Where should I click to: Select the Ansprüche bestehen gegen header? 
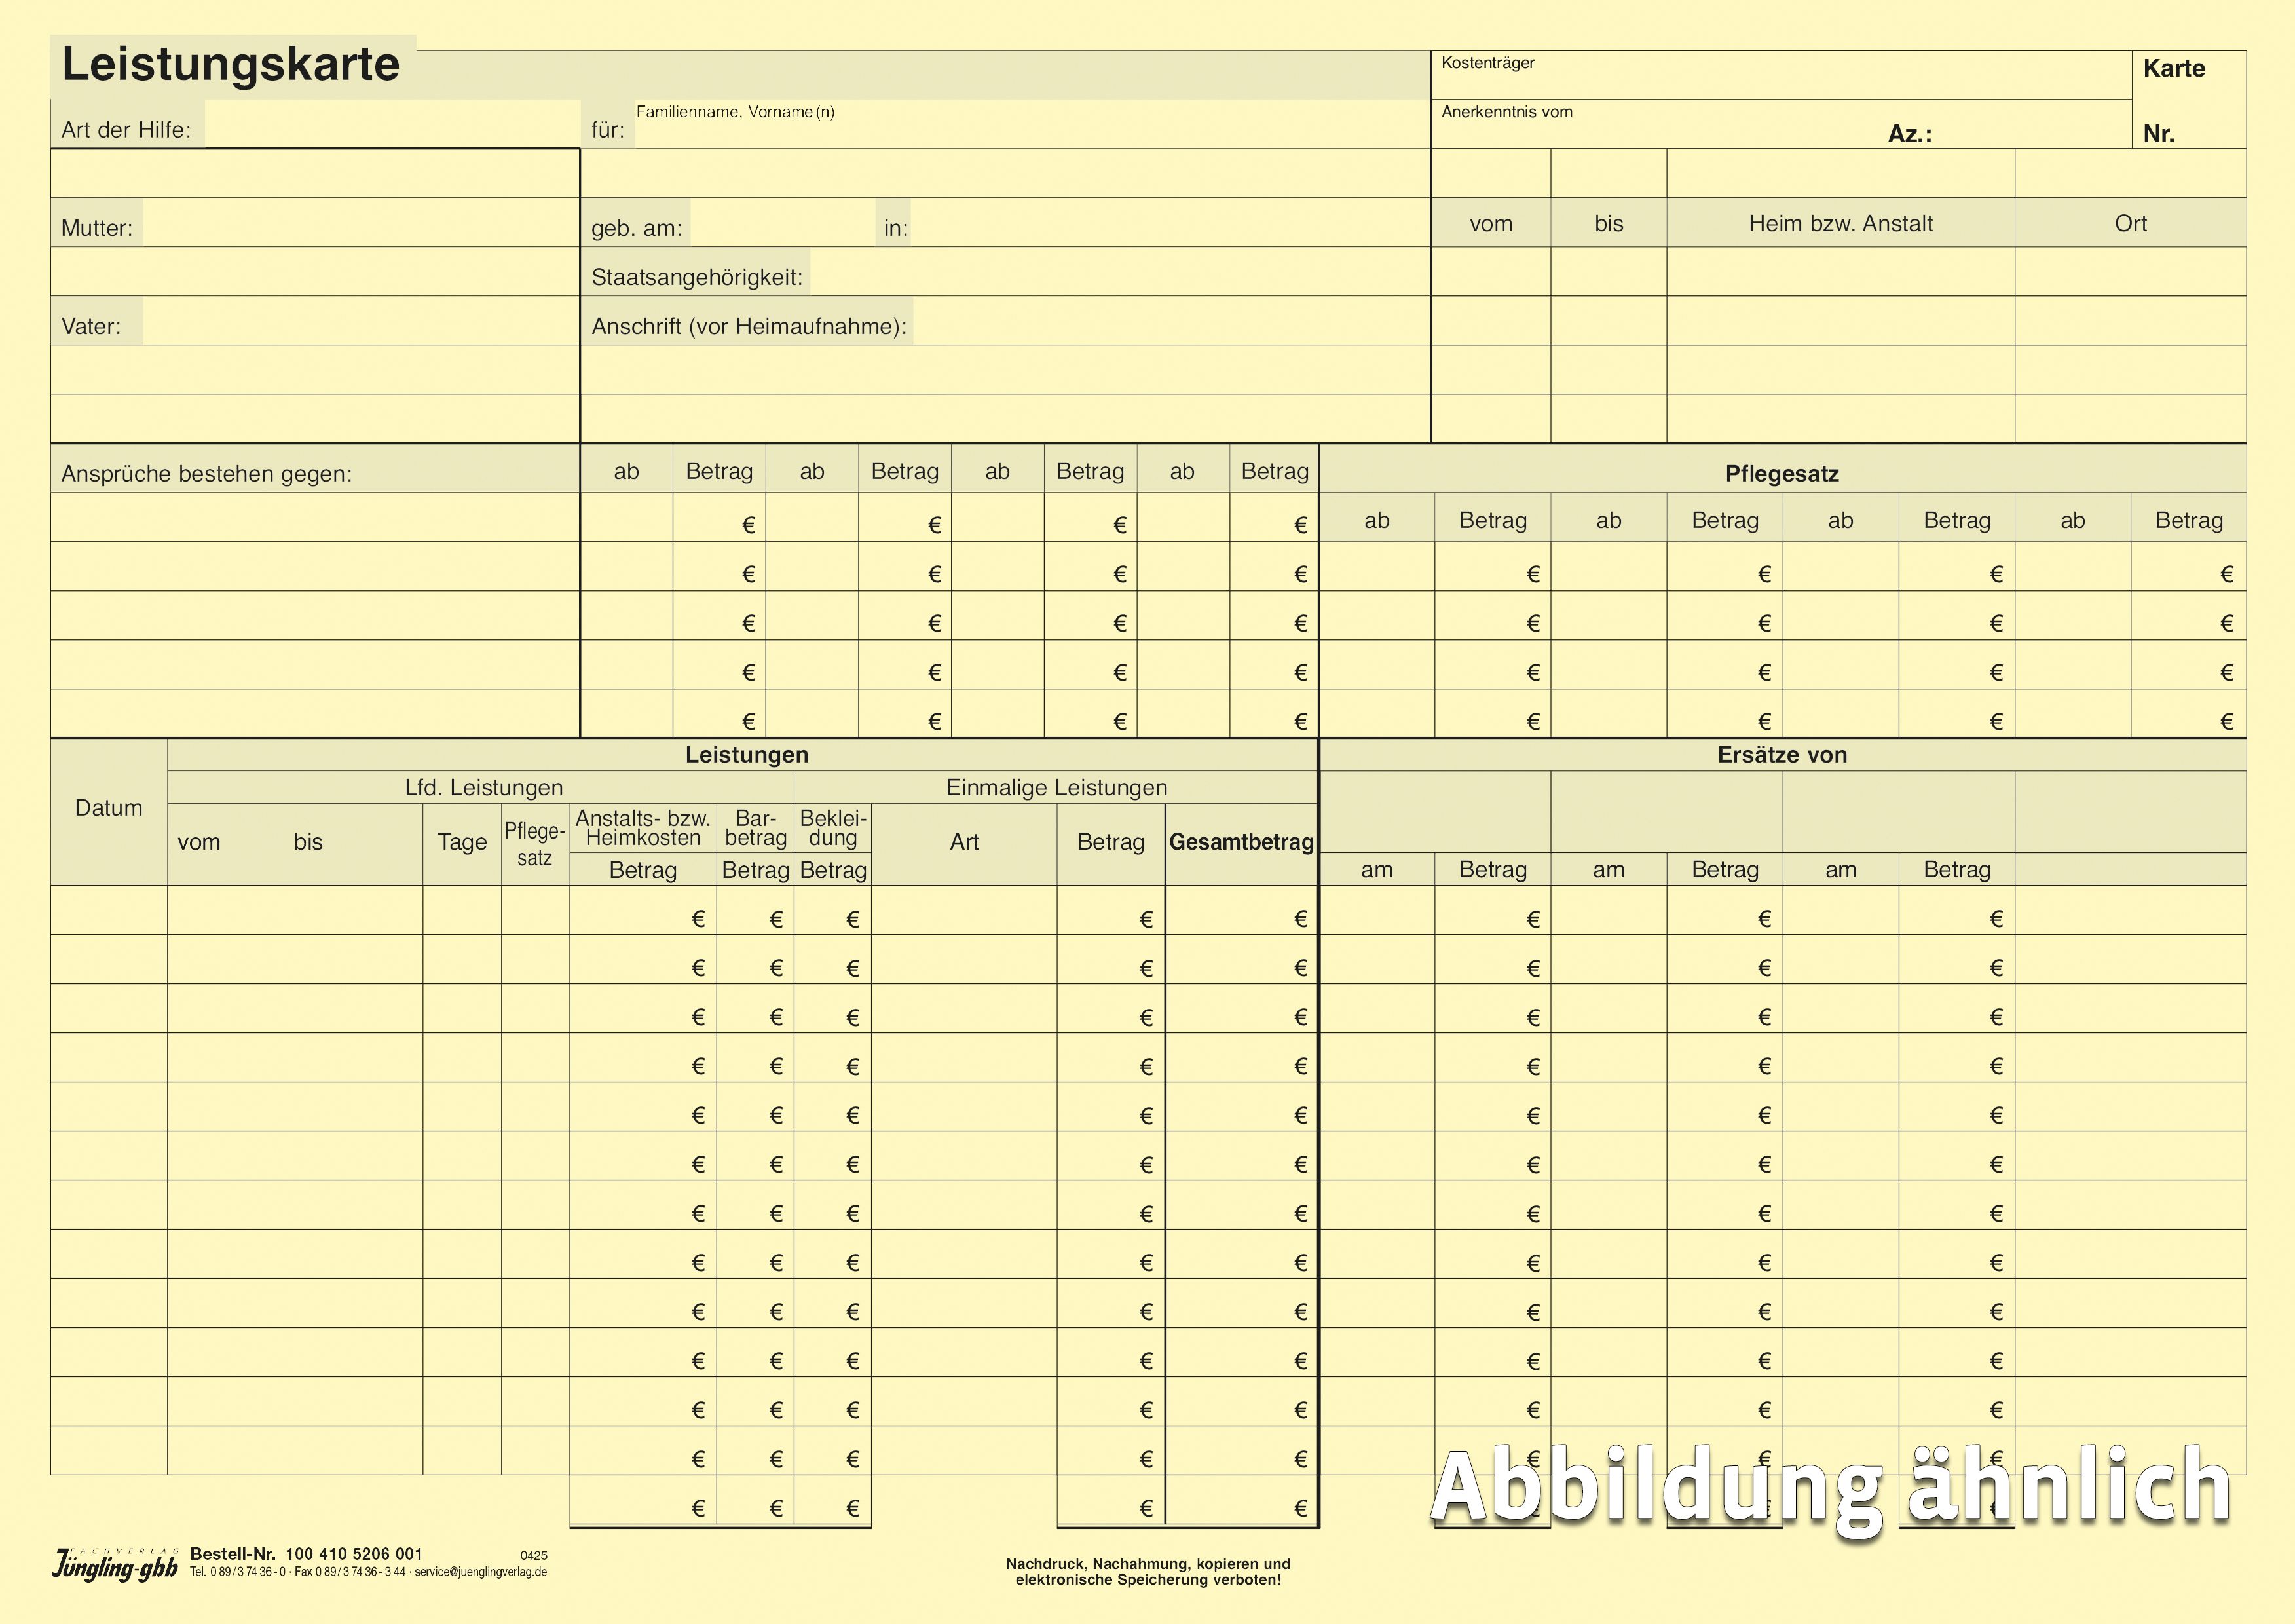point(207,473)
